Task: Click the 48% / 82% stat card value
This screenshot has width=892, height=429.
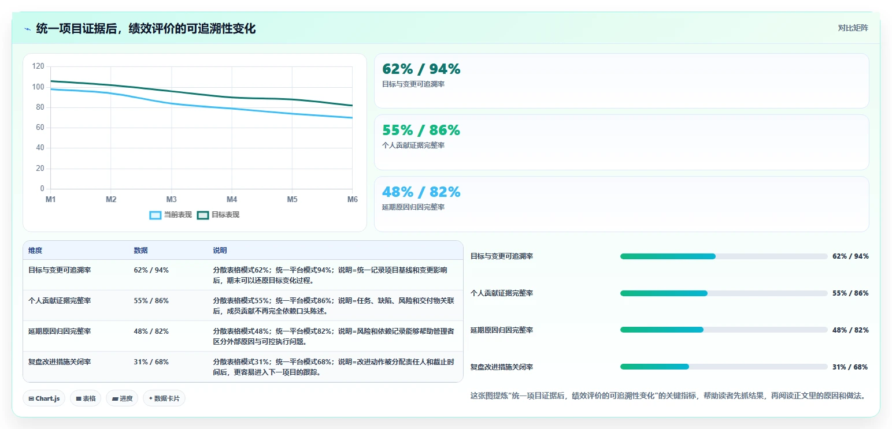Action: [x=421, y=192]
